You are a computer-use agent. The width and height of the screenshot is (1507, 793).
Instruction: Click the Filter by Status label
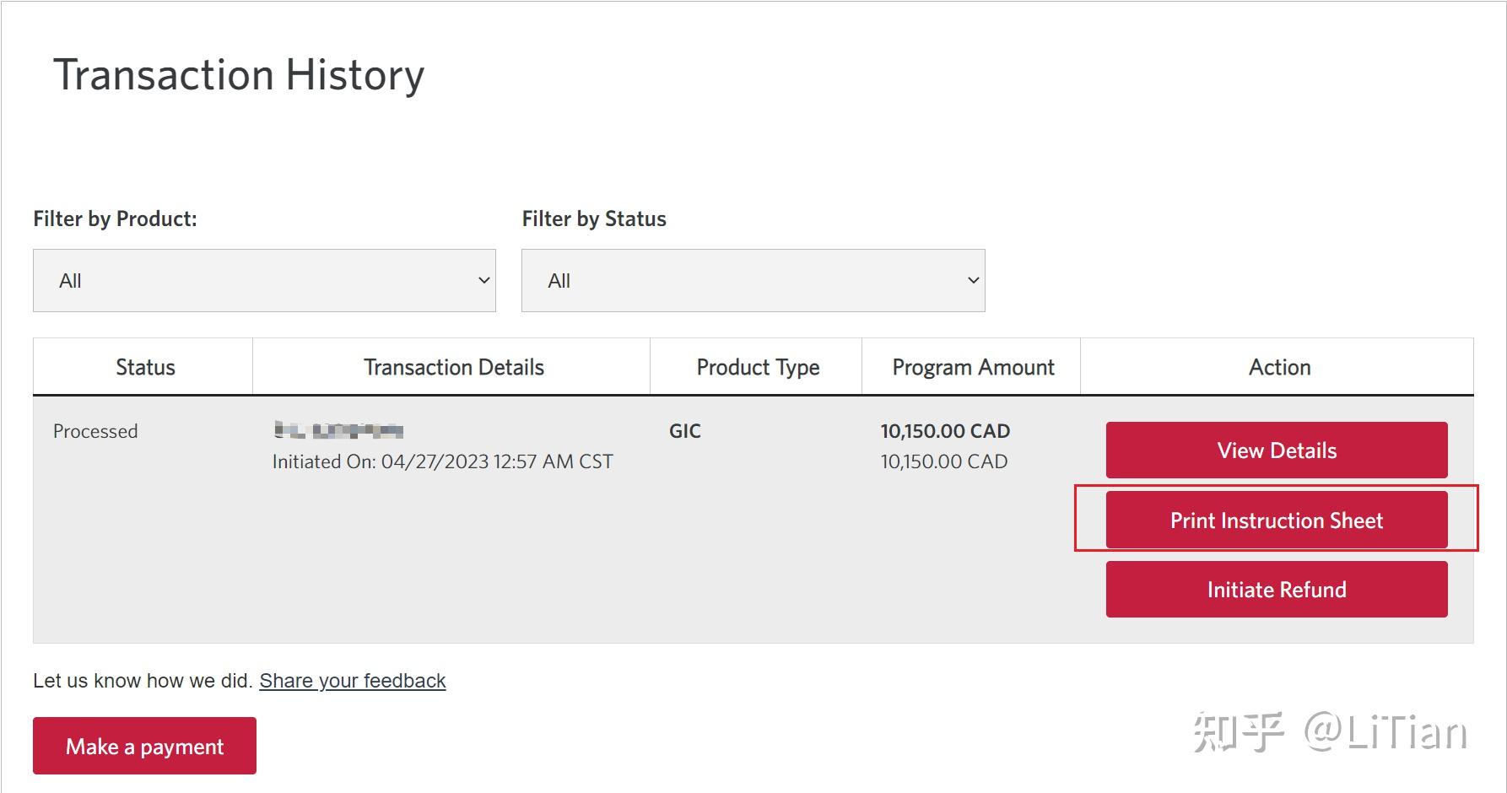[594, 219]
